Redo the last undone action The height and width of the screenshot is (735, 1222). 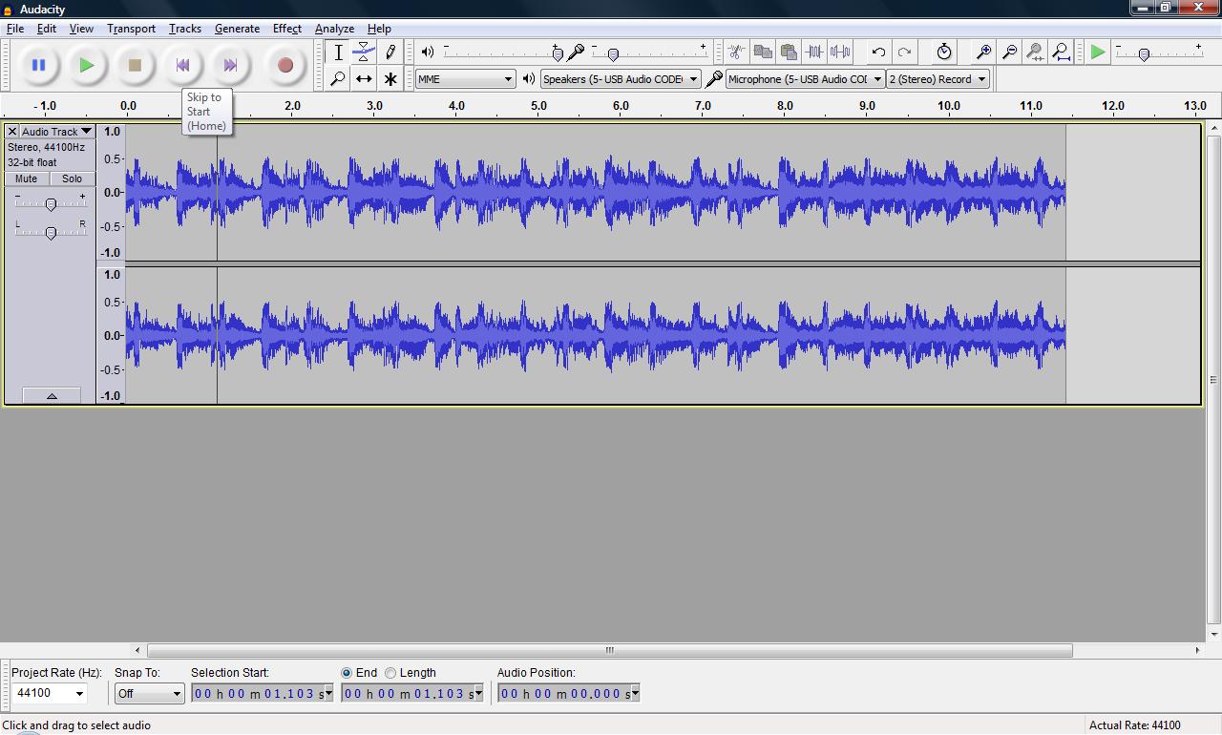(904, 52)
